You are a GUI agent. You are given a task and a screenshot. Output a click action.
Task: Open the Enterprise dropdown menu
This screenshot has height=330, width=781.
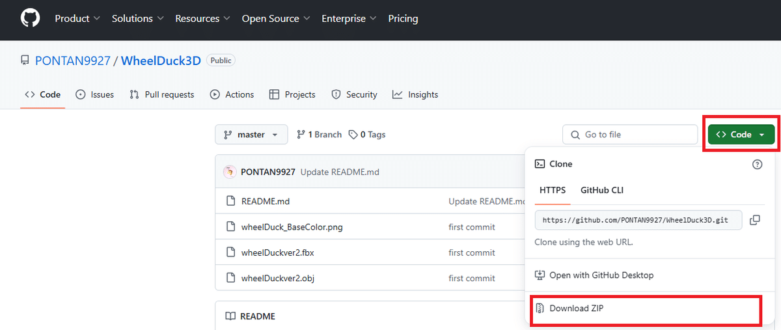pos(349,18)
